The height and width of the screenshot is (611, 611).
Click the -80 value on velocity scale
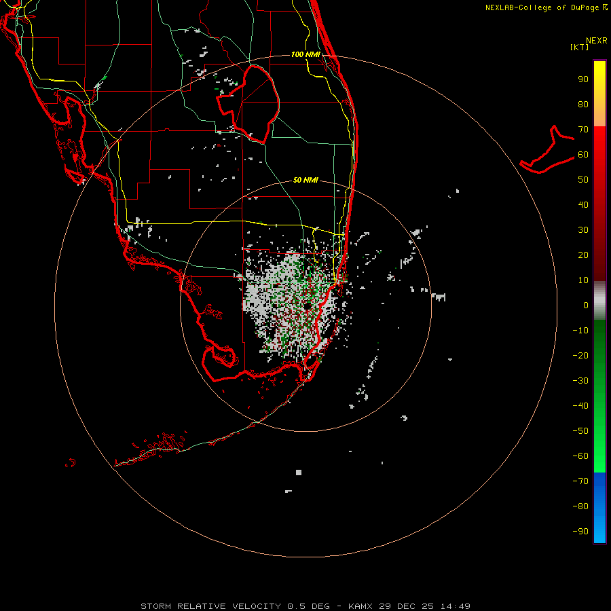tap(580, 506)
